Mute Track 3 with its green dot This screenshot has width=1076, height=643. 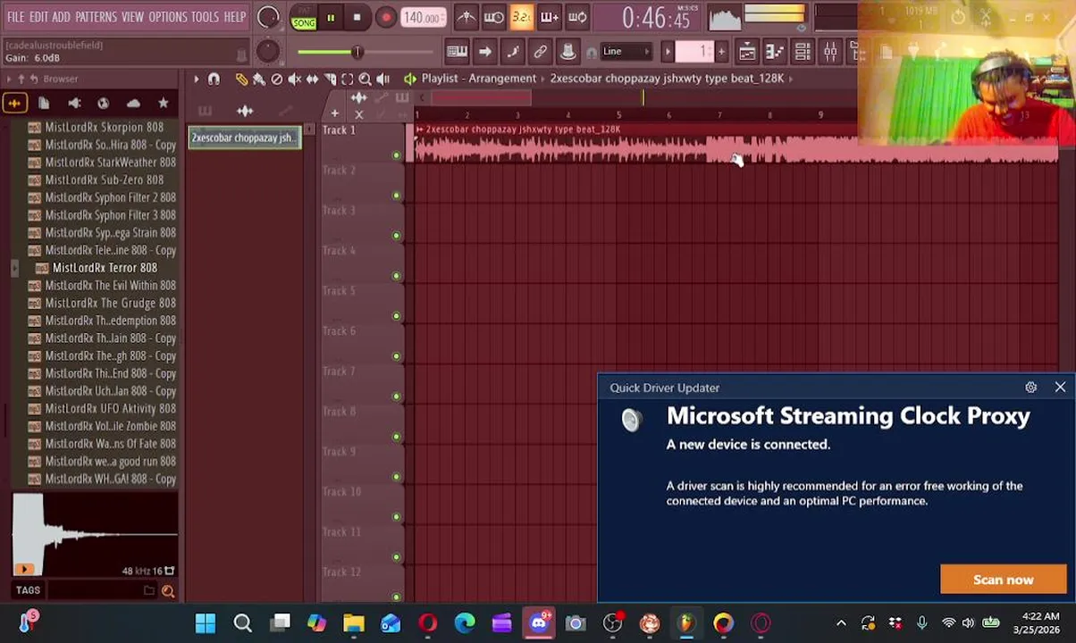[397, 236]
